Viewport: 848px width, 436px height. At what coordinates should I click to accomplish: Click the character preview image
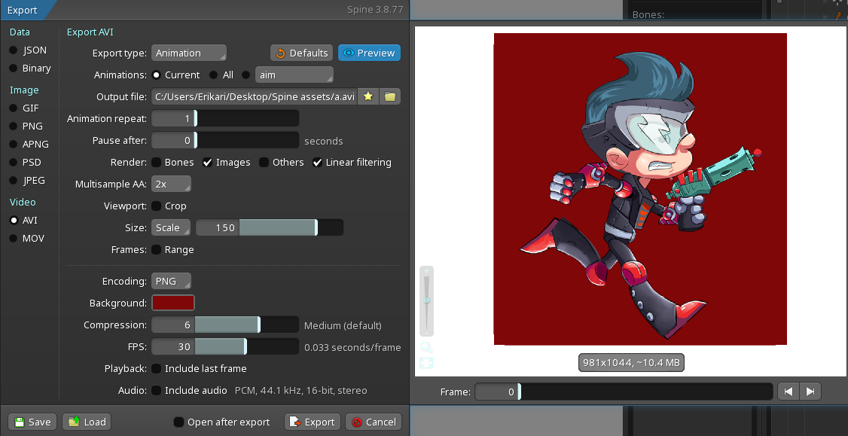(640, 189)
